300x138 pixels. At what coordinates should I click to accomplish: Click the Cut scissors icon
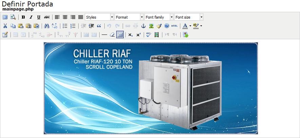[5, 26]
